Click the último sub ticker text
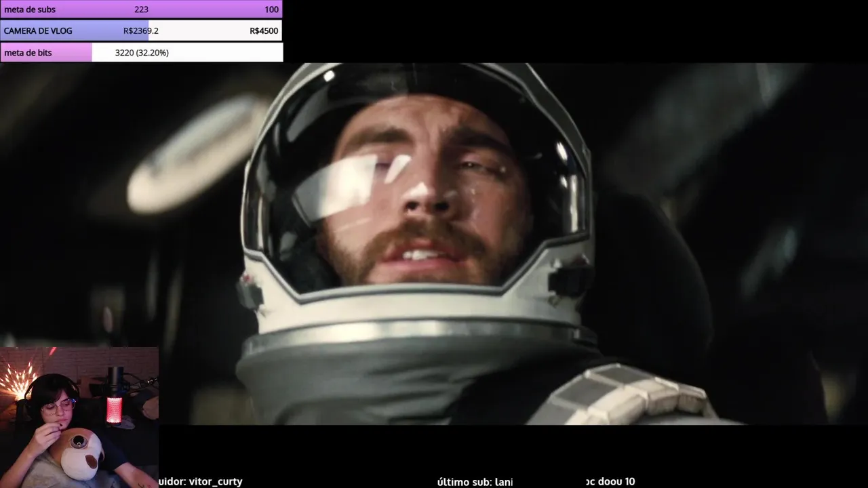Image resolution: width=868 pixels, height=488 pixels. pyautogui.click(x=475, y=481)
